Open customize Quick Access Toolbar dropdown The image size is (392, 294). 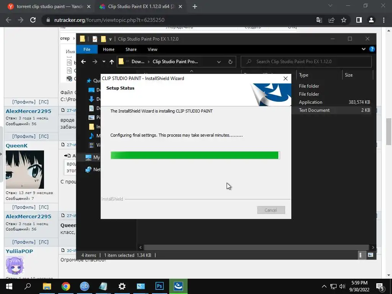coord(110,39)
